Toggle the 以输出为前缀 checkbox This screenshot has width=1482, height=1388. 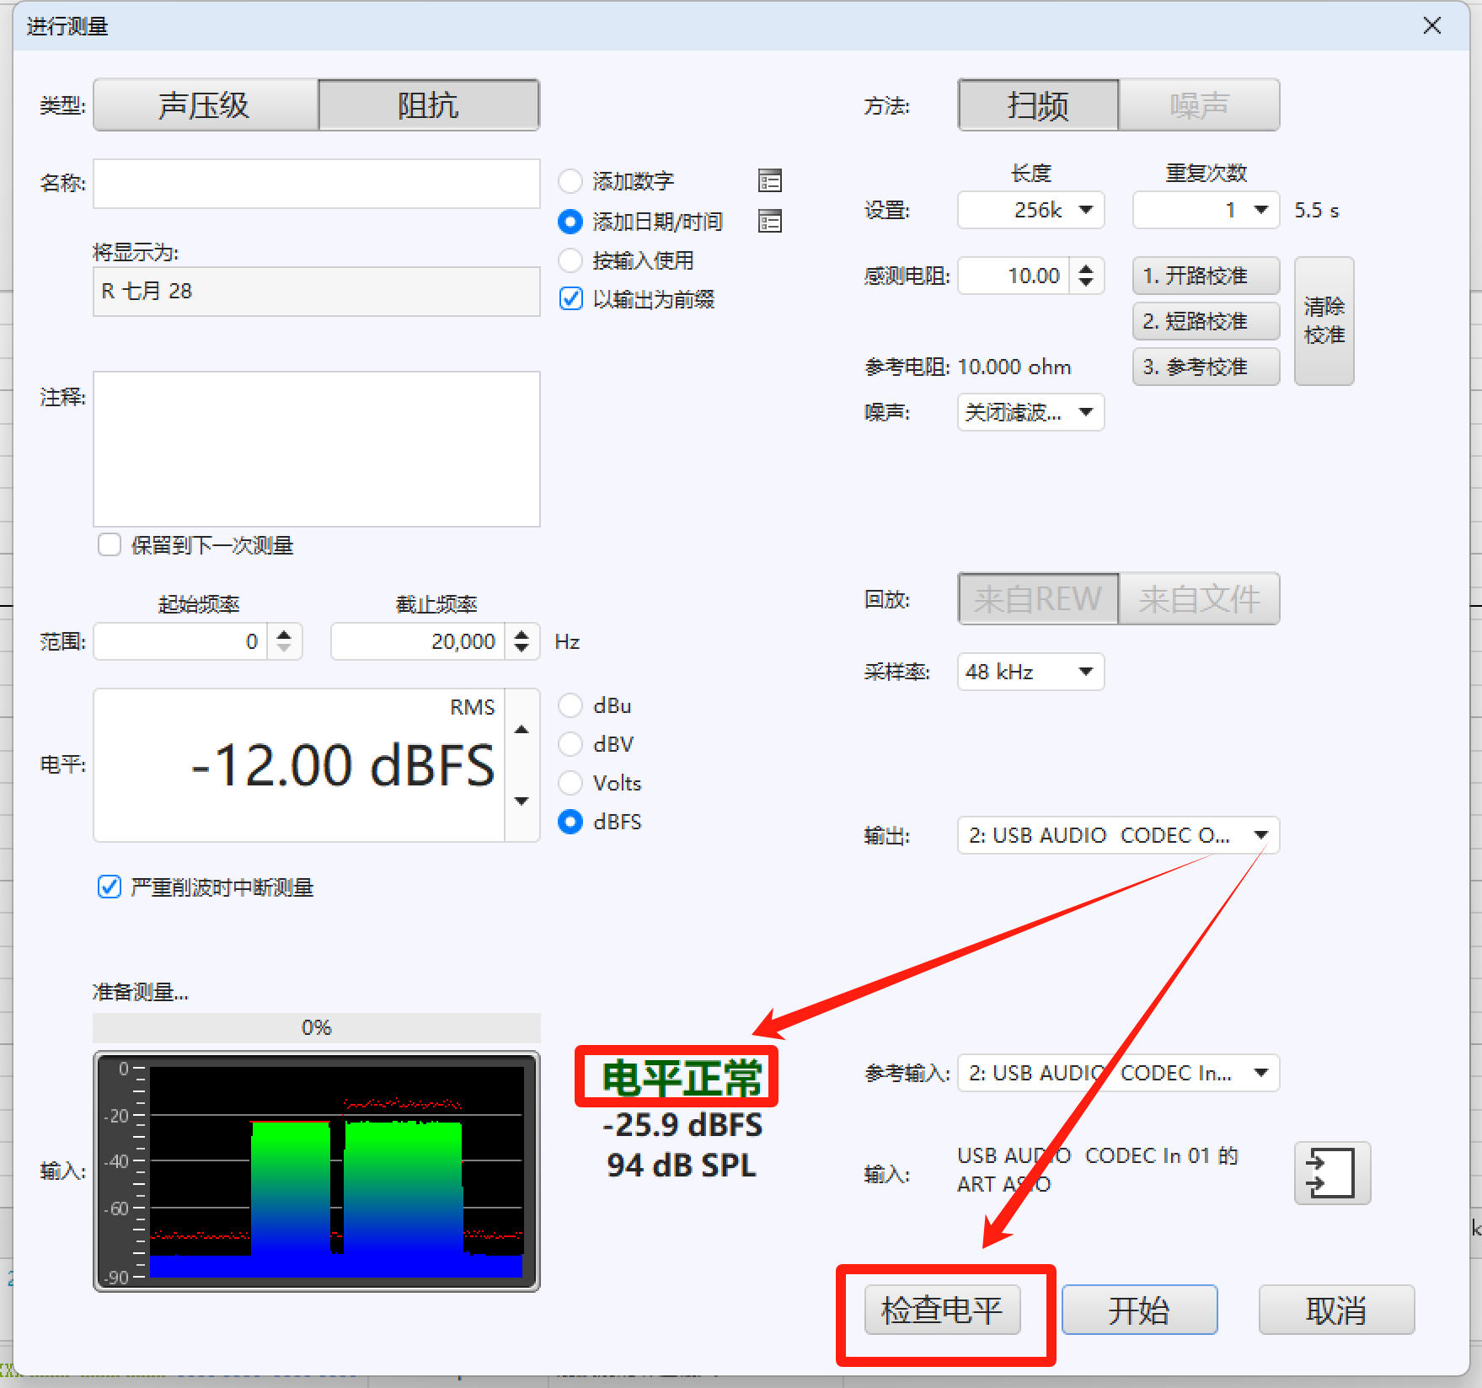tap(570, 299)
